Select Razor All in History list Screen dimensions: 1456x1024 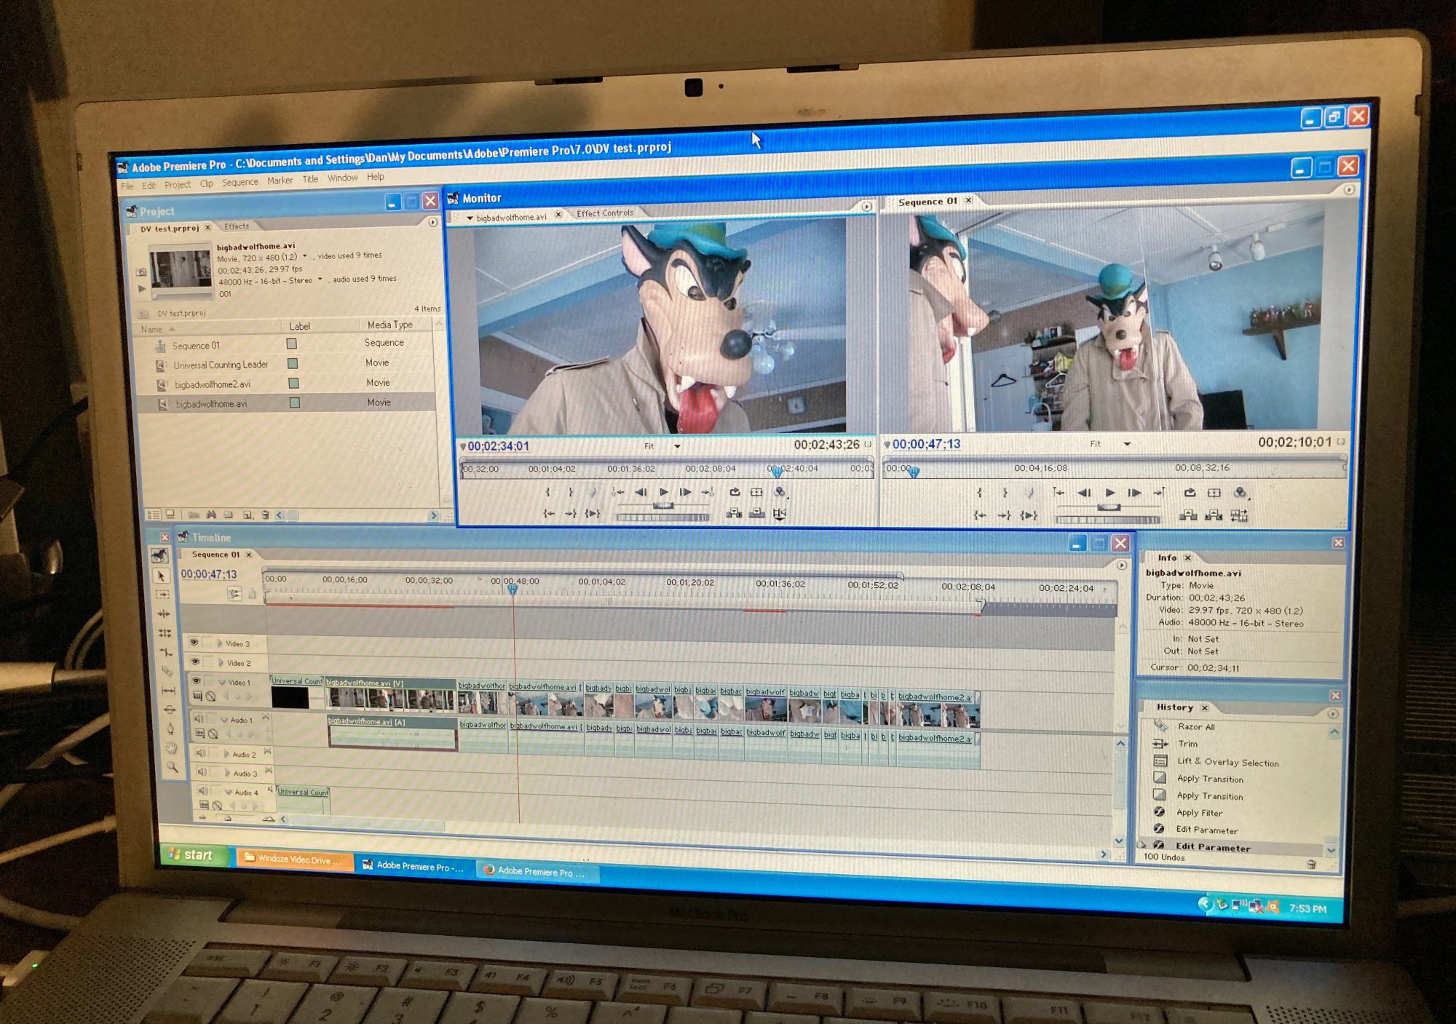tap(1196, 726)
